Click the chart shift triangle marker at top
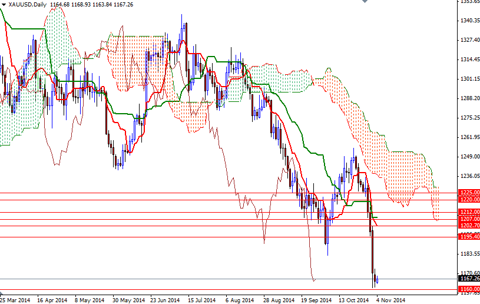The width and height of the screenshot is (480, 304). (x=364, y=2)
